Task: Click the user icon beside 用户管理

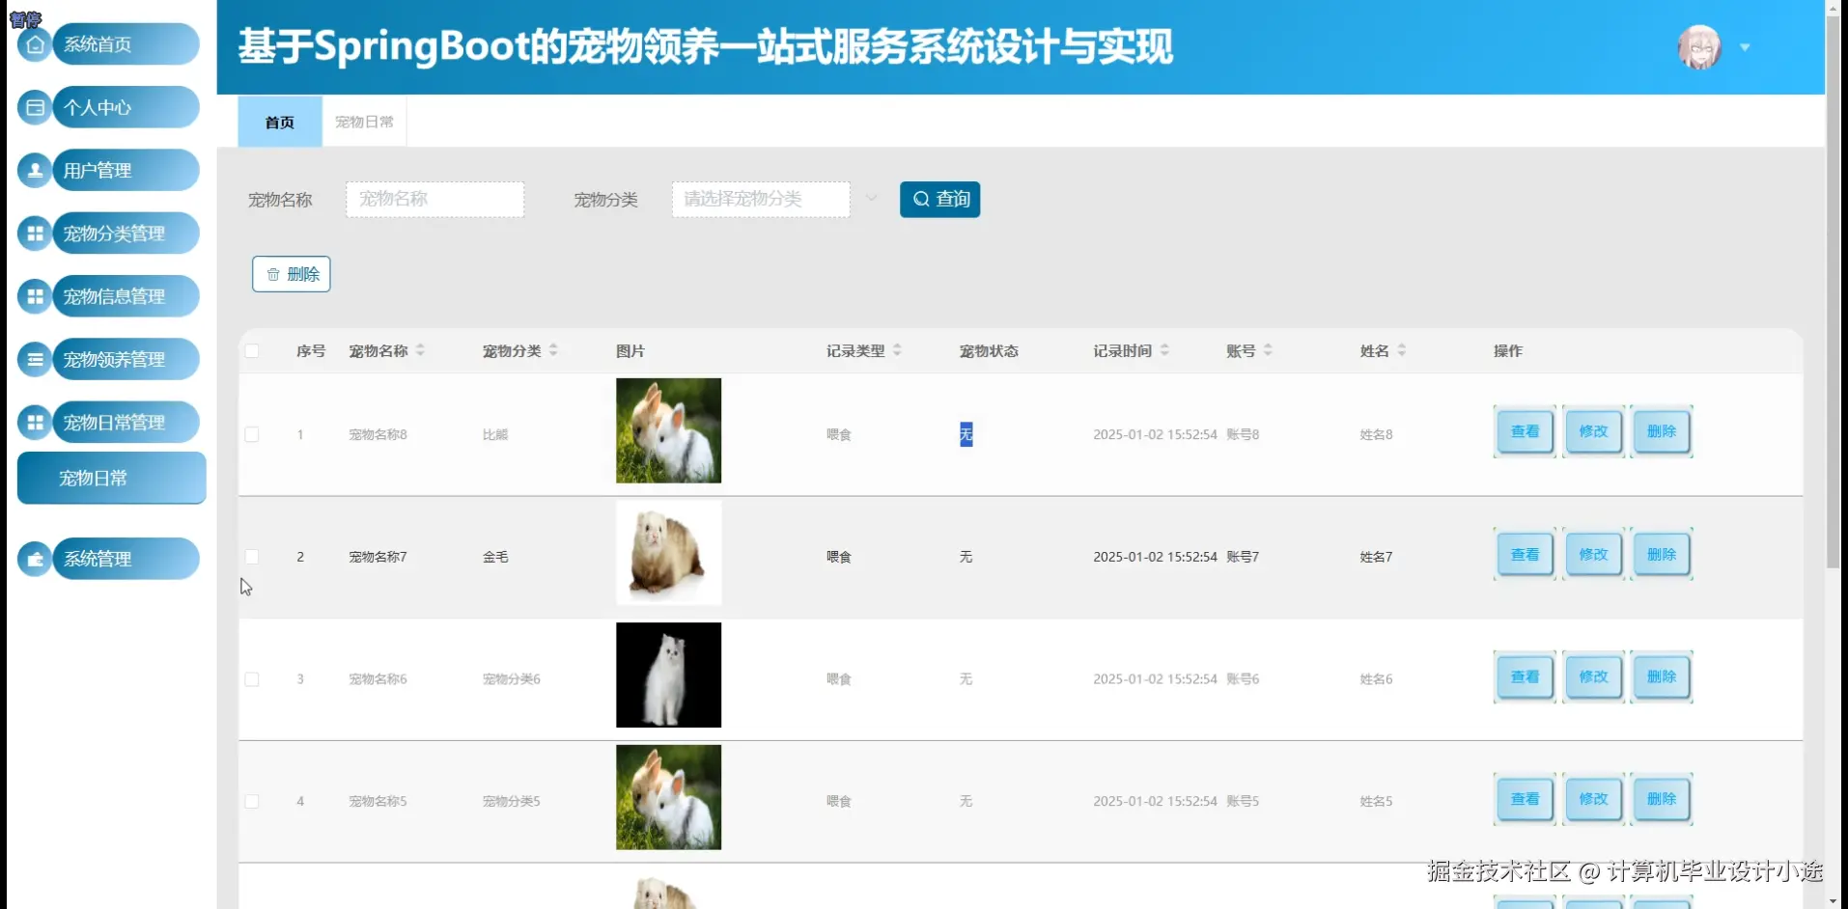Action: coord(36,171)
